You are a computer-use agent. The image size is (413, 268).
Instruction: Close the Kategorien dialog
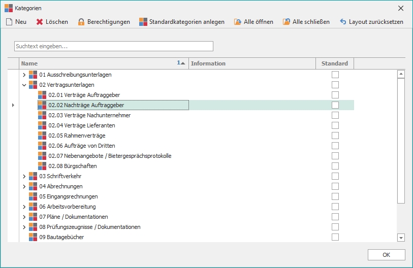401,8
